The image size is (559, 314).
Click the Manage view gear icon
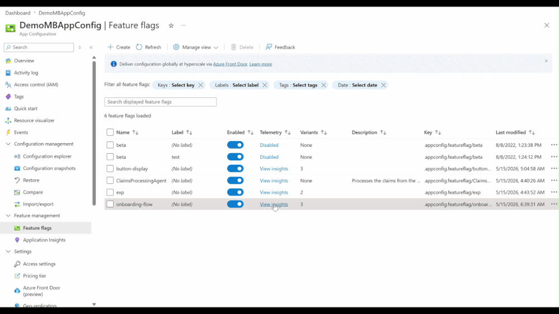point(176,47)
